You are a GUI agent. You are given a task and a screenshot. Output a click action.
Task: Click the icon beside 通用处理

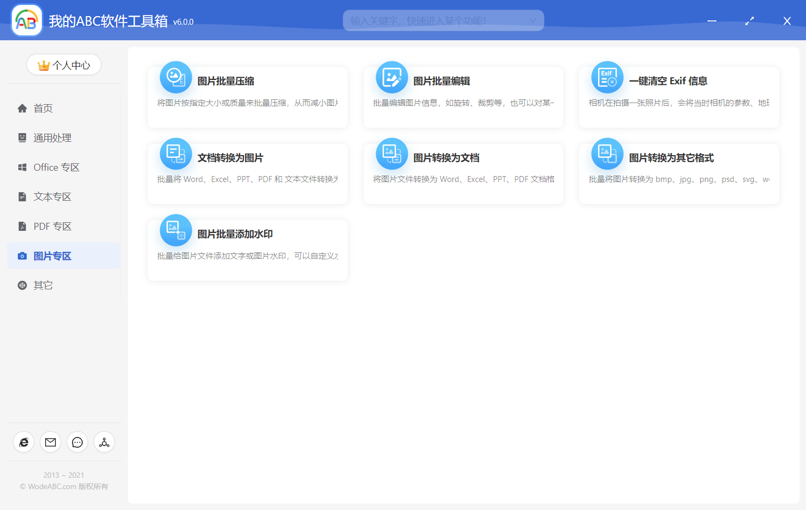coord(22,138)
